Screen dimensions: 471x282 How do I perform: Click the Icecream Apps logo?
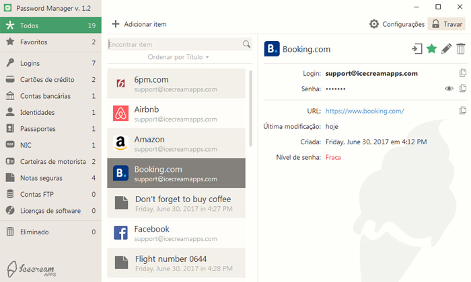point(32,269)
